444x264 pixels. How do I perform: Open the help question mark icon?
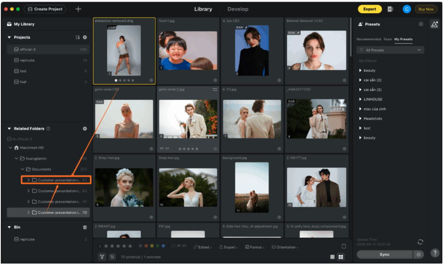pos(434,253)
